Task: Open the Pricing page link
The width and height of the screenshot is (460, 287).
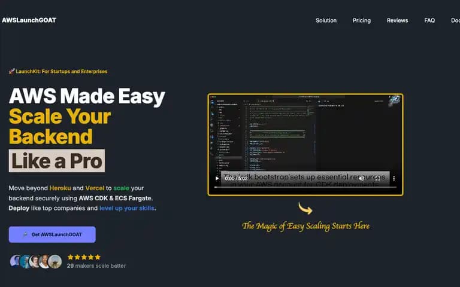Action: (361, 20)
